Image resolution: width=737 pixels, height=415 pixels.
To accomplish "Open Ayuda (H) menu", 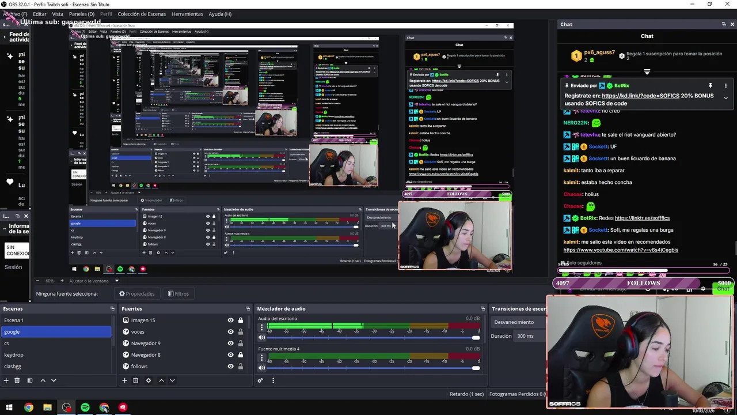I will tap(220, 14).
